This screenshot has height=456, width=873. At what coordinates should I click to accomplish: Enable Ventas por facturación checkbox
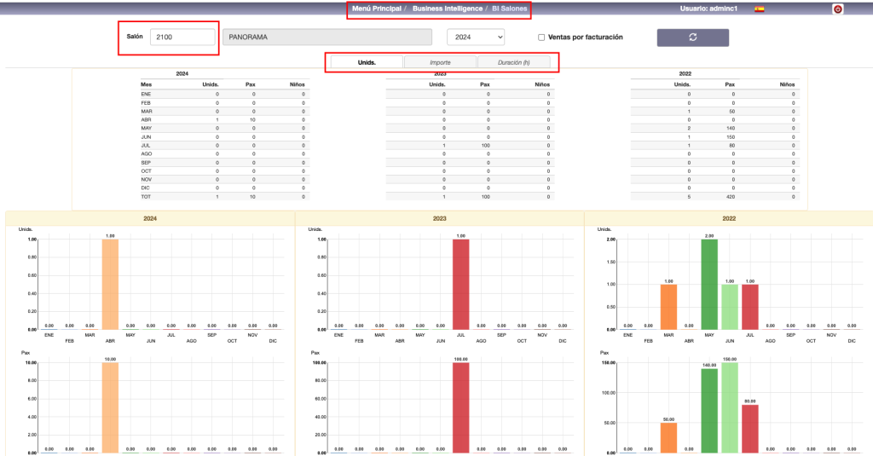coord(541,38)
